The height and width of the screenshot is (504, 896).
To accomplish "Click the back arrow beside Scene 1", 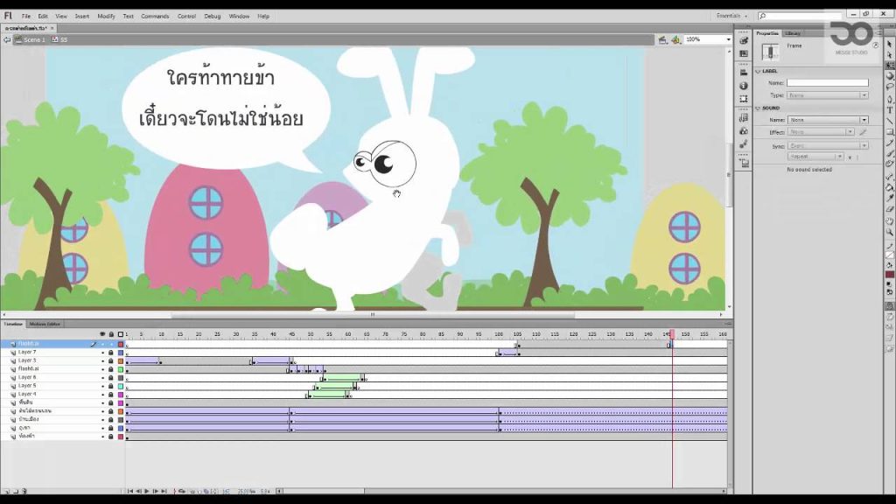I will [x=7, y=39].
